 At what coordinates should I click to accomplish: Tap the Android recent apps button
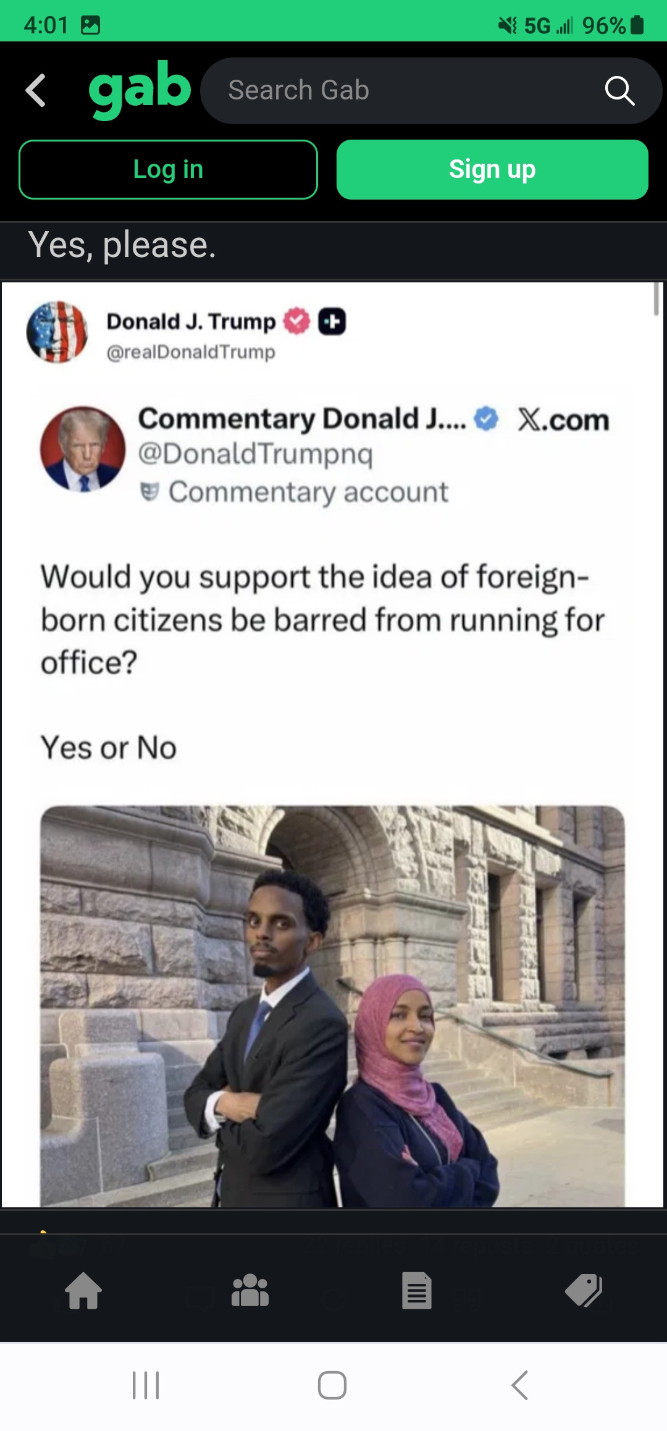[146, 1385]
